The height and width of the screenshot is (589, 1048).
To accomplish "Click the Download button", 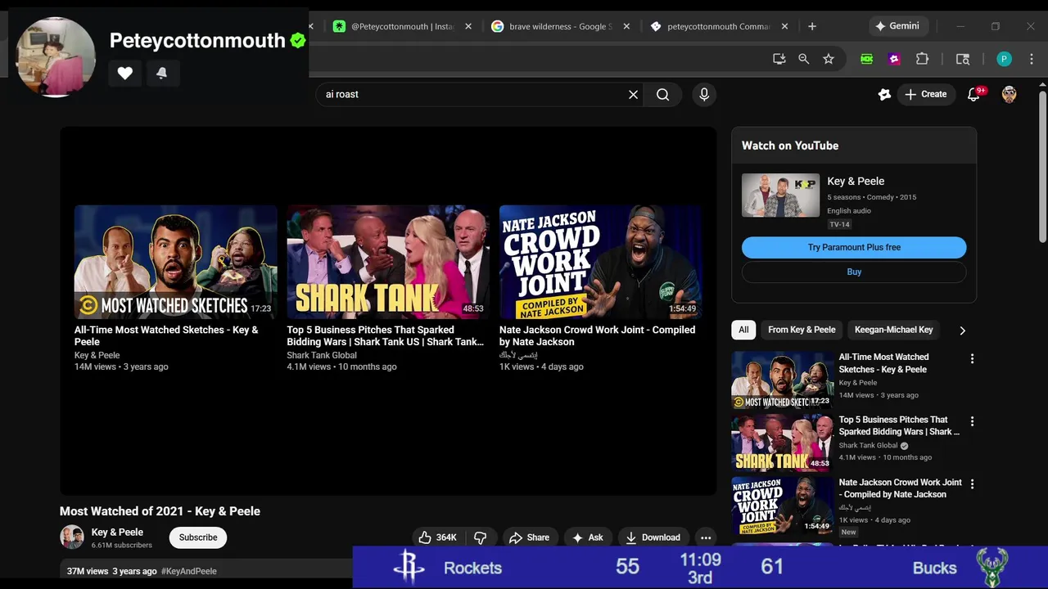I will point(653,537).
